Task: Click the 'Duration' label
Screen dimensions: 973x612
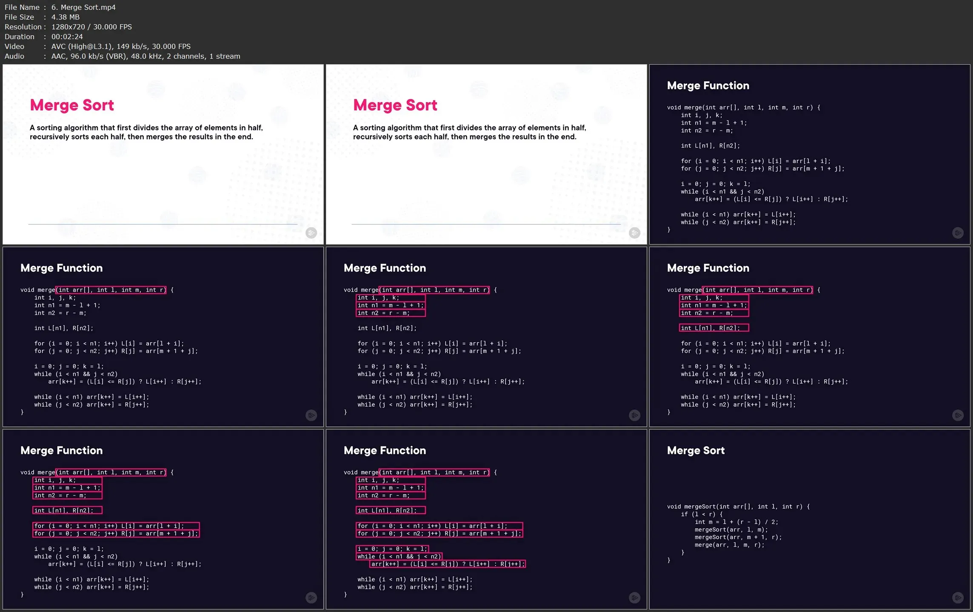Action: tap(20, 37)
